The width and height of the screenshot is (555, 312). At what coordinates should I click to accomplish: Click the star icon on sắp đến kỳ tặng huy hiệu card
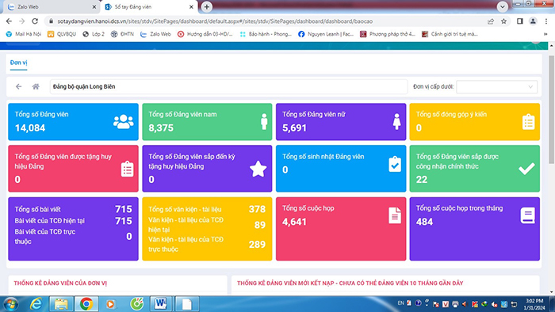click(258, 169)
